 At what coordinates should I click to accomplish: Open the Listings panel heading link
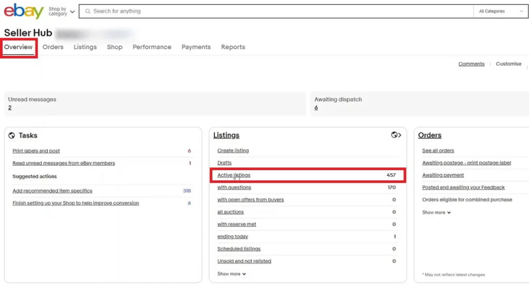tap(226, 135)
